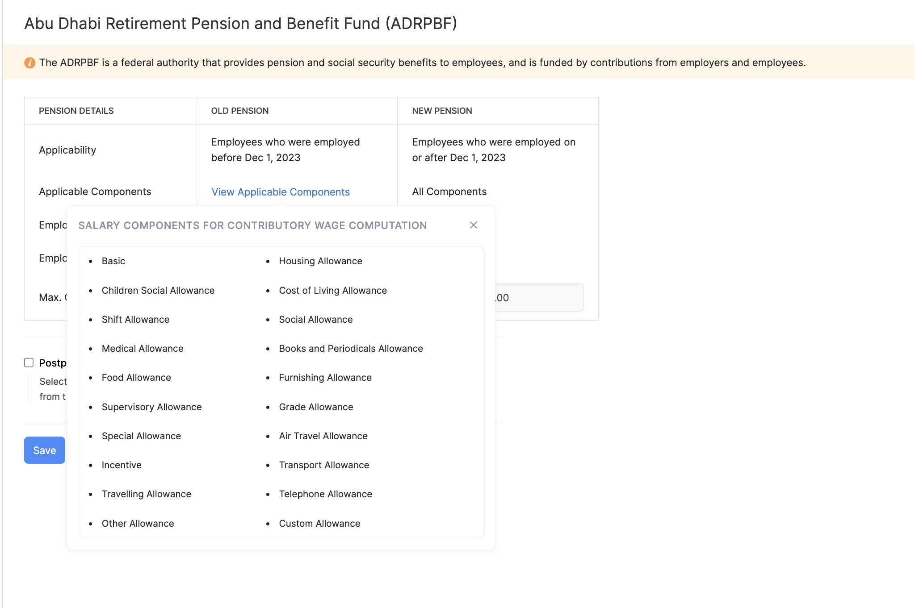Click the PENSION DETAILS column header
The height and width of the screenshot is (608, 915).
click(76, 111)
